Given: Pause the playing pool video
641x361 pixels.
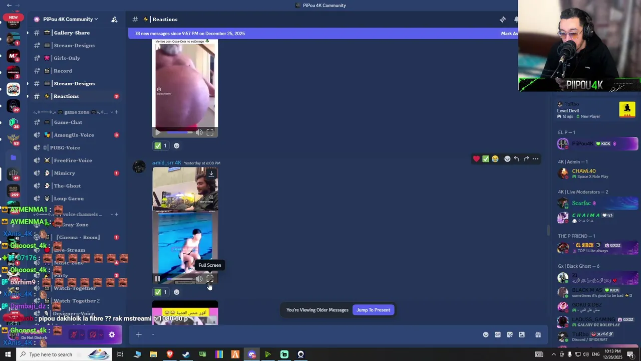Looking at the screenshot, I should (157, 279).
